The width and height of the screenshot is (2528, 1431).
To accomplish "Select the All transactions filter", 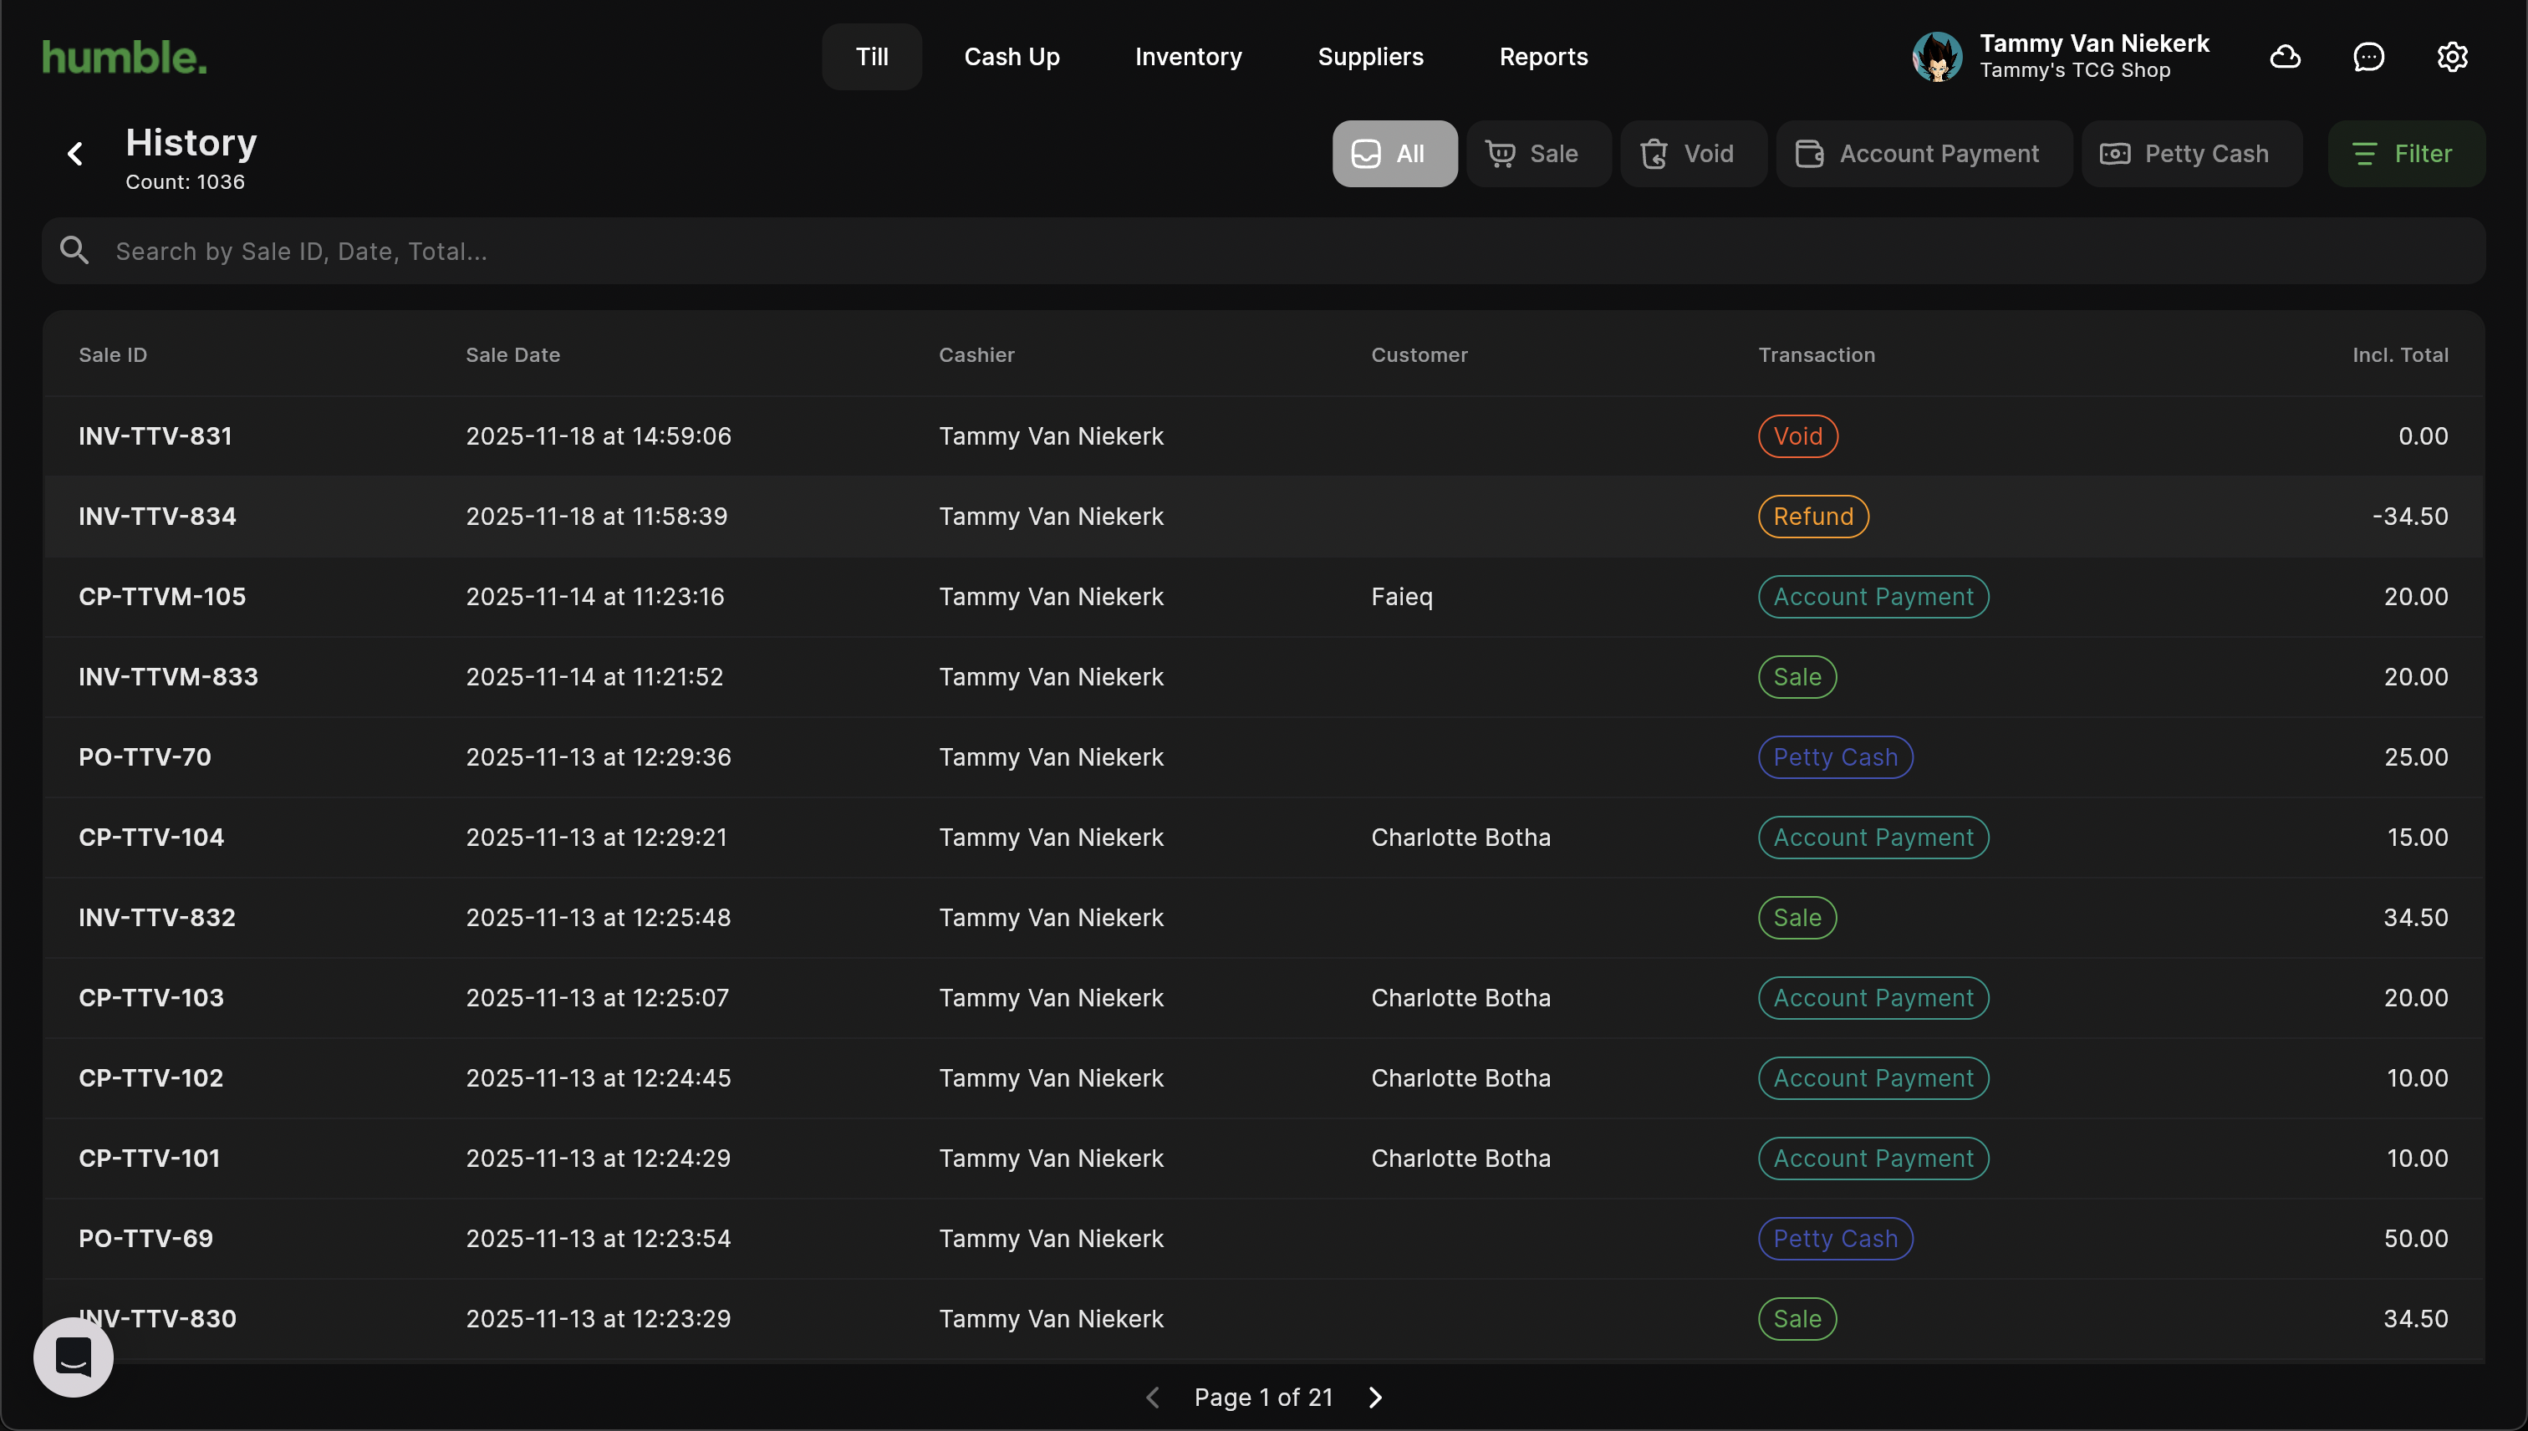I will [x=1394, y=155].
